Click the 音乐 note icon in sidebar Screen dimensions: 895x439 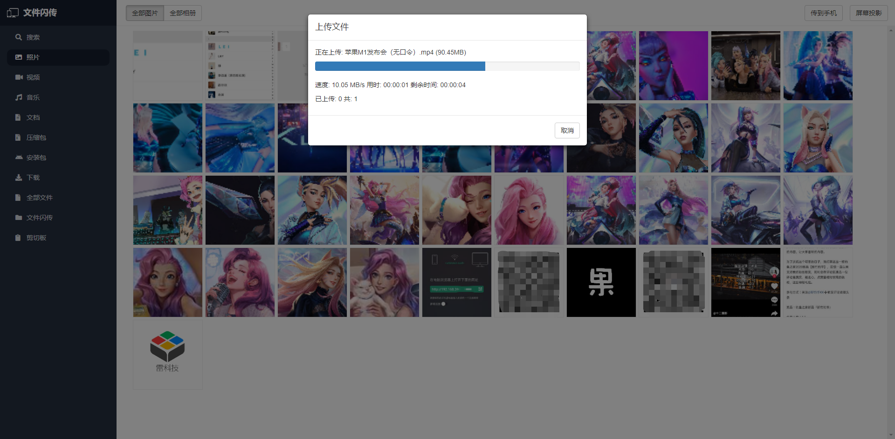[x=19, y=97]
